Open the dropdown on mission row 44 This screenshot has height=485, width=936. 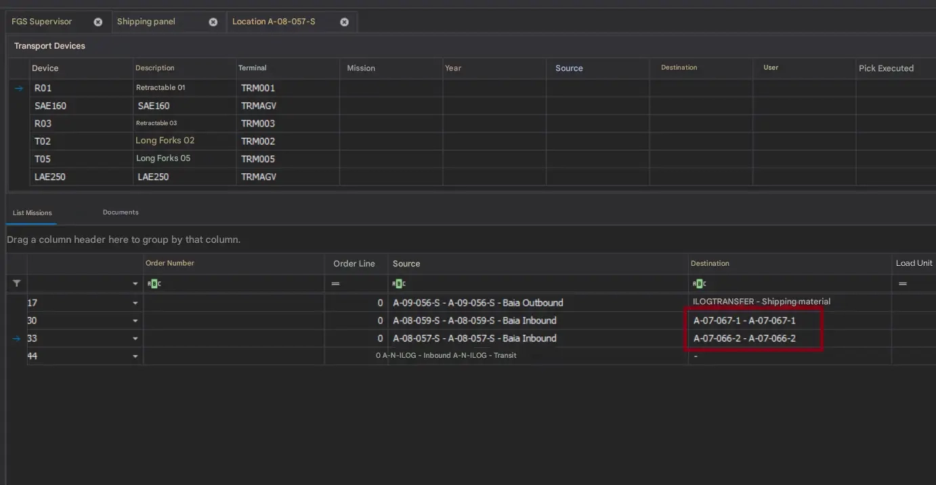pyautogui.click(x=135, y=356)
